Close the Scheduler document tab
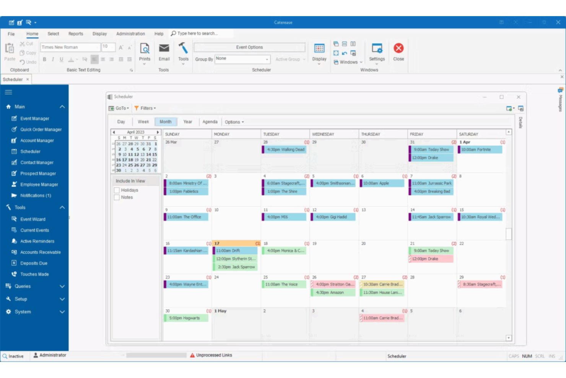This screenshot has width=566, height=378. point(28,79)
